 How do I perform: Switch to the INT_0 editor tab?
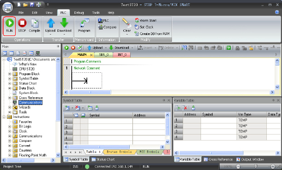[x=122, y=54]
